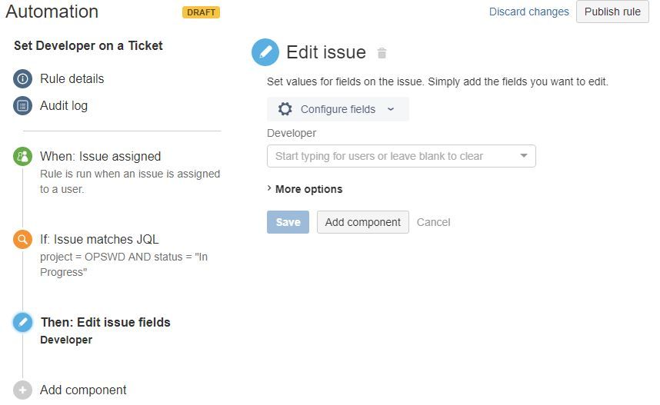Click the Audit log list icon
660x405 pixels.
pos(23,105)
